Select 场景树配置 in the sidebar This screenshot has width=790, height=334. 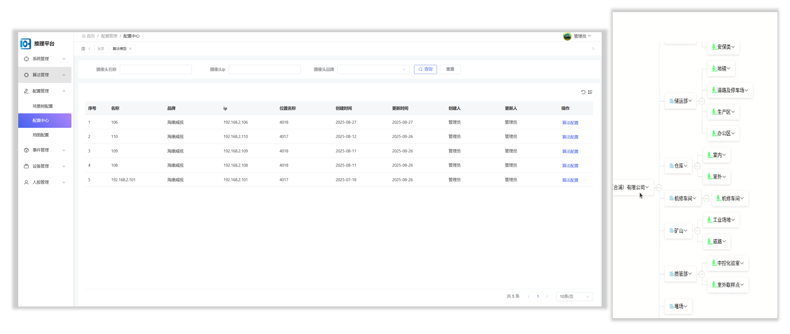point(43,106)
